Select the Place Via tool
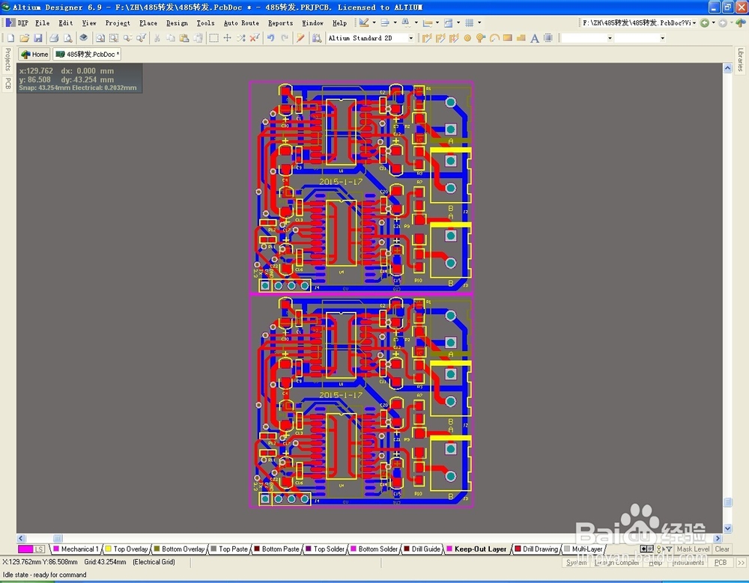Image resolution: width=749 pixels, height=583 pixels. coord(481,37)
